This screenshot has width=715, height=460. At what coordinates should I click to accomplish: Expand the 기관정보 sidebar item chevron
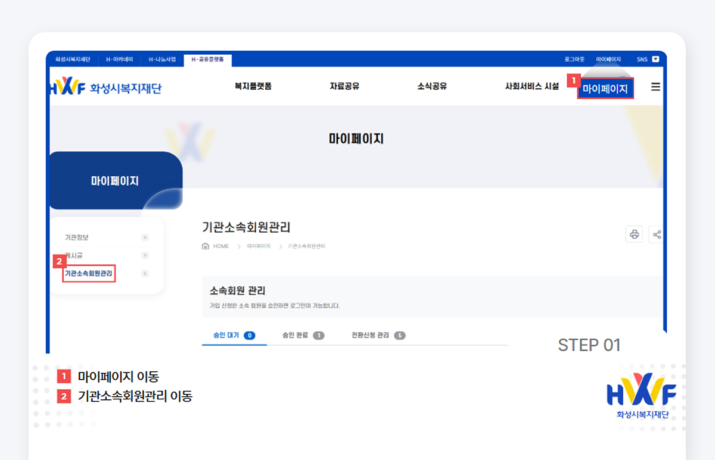(x=144, y=237)
